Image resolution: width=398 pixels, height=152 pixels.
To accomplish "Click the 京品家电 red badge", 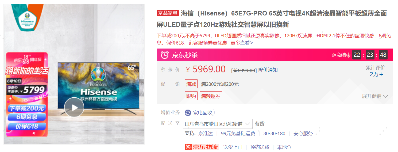I will (x=168, y=13).
